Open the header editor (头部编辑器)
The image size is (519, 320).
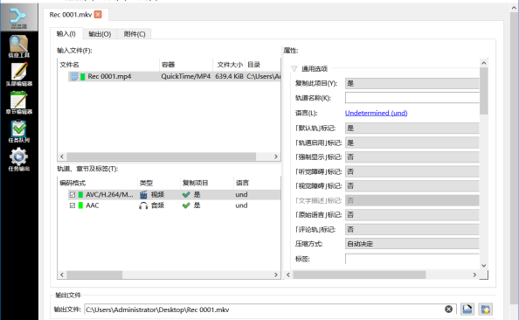18,74
